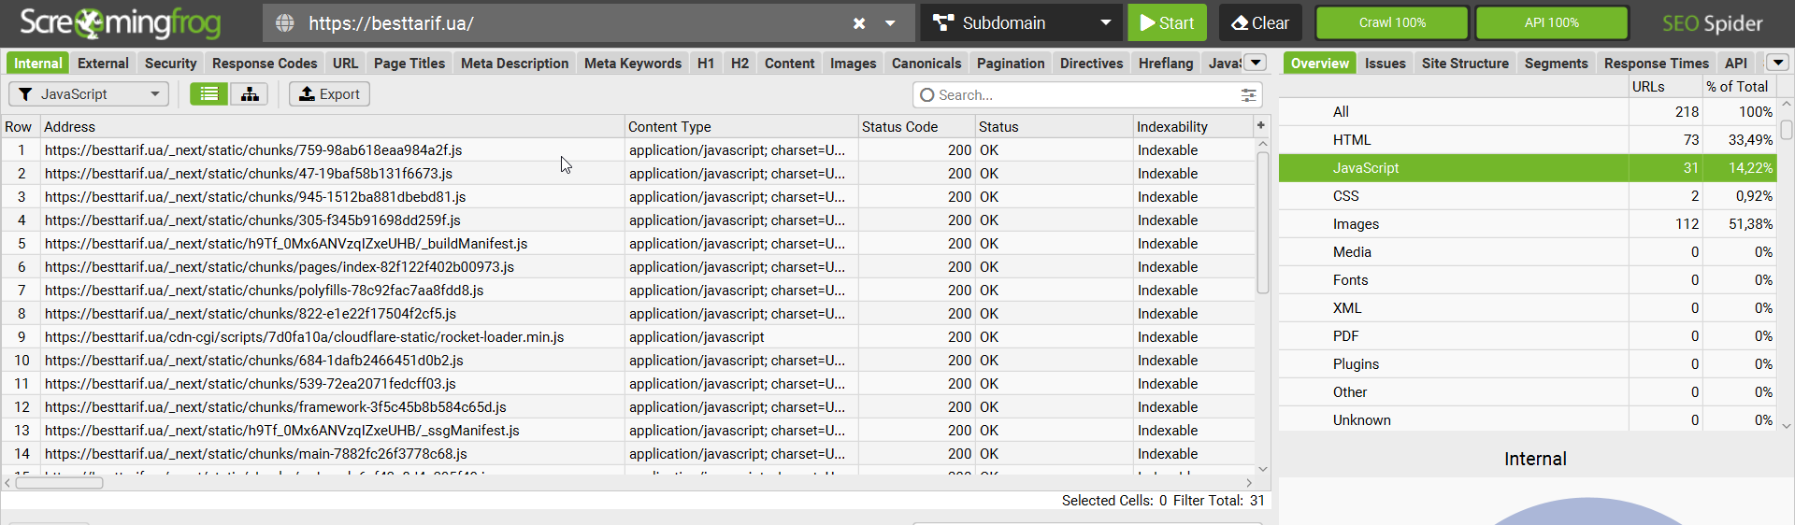The image size is (1795, 525).
Task: Click the Overview panel vertical scrollbar
Action: (x=1786, y=129)
